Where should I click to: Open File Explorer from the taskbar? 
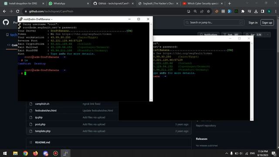[x=15, y=153]
